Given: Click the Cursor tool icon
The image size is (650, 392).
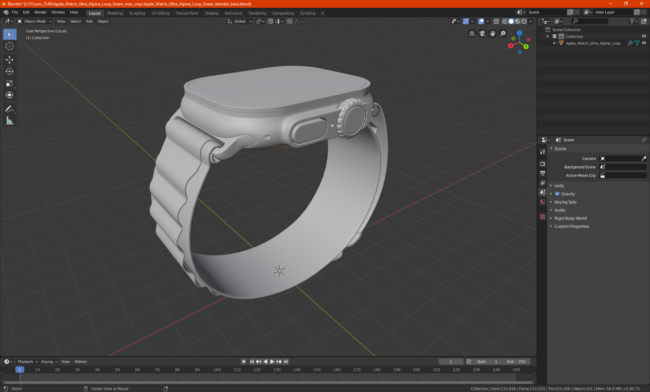Looking at the screenshot, I should tap(9, 46).
